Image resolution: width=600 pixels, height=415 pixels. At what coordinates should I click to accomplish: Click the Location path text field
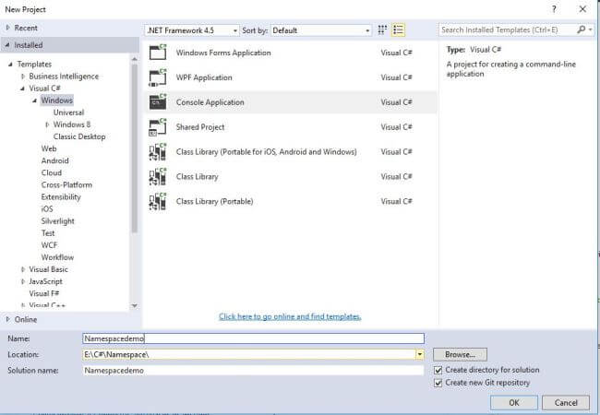point(249,355)
